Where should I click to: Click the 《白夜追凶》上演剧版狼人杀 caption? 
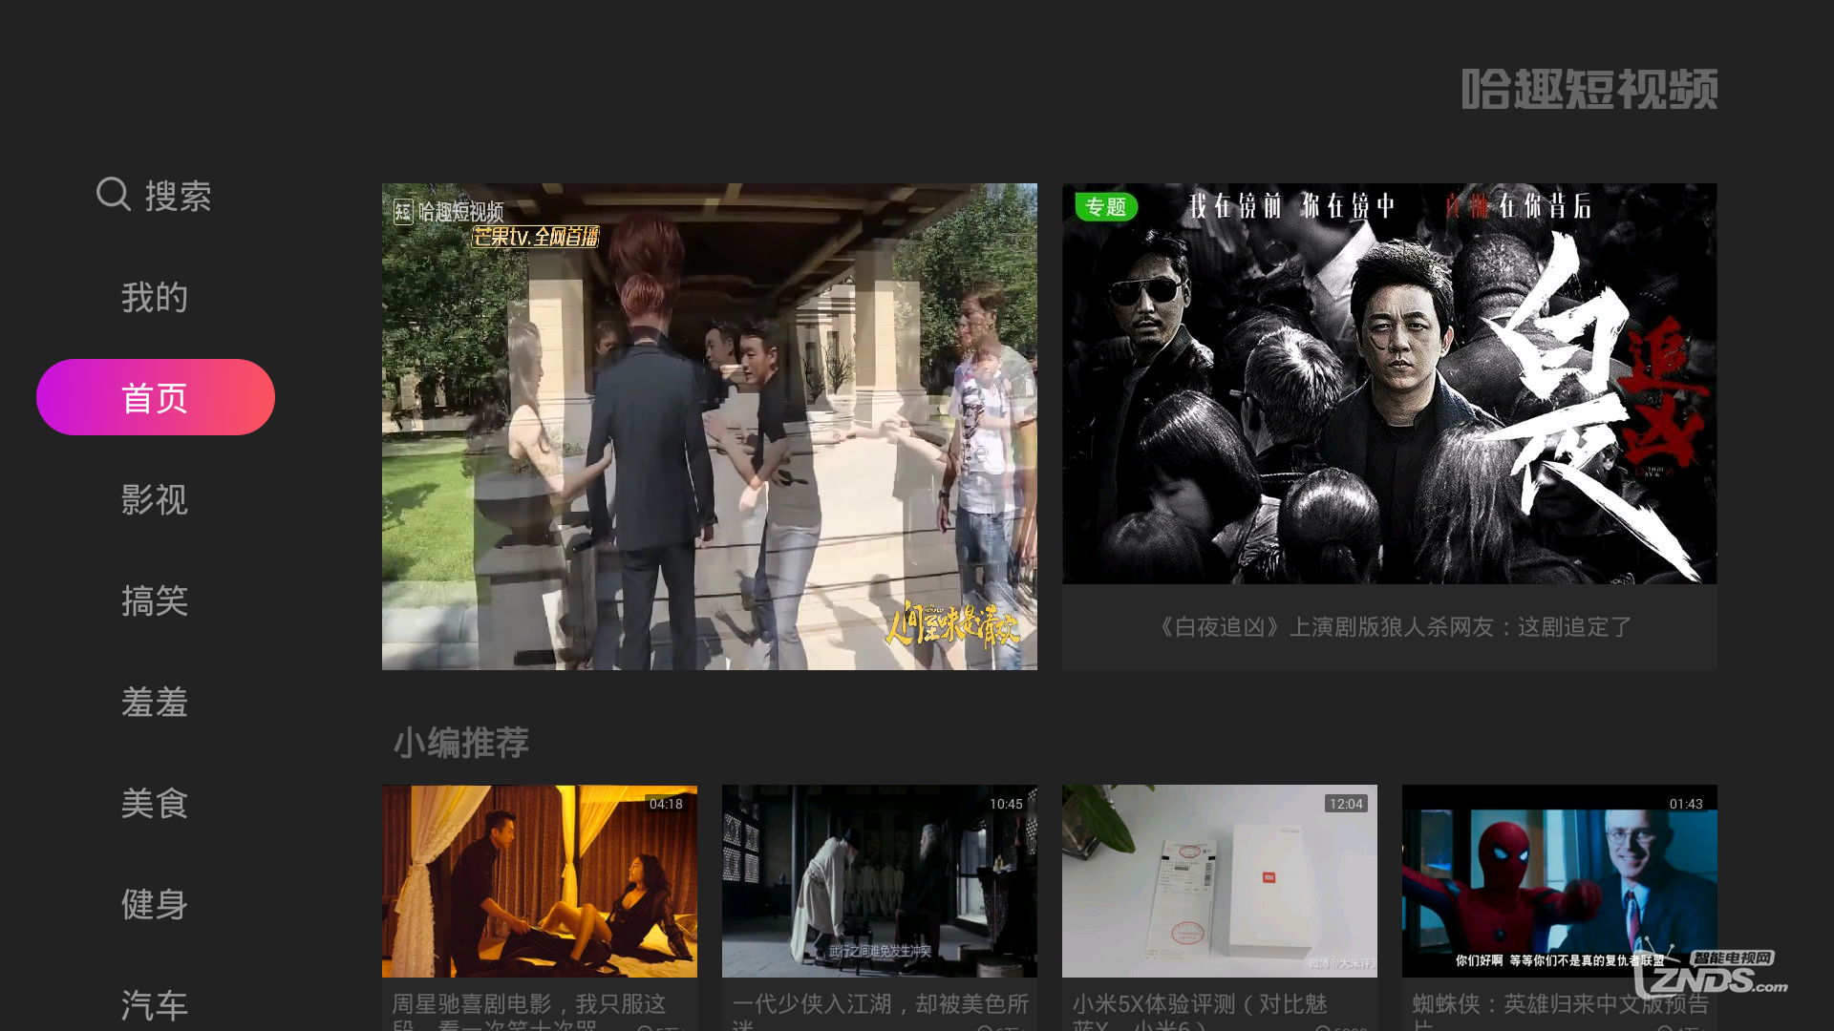pyautogui.click(x=1394, y=627)
